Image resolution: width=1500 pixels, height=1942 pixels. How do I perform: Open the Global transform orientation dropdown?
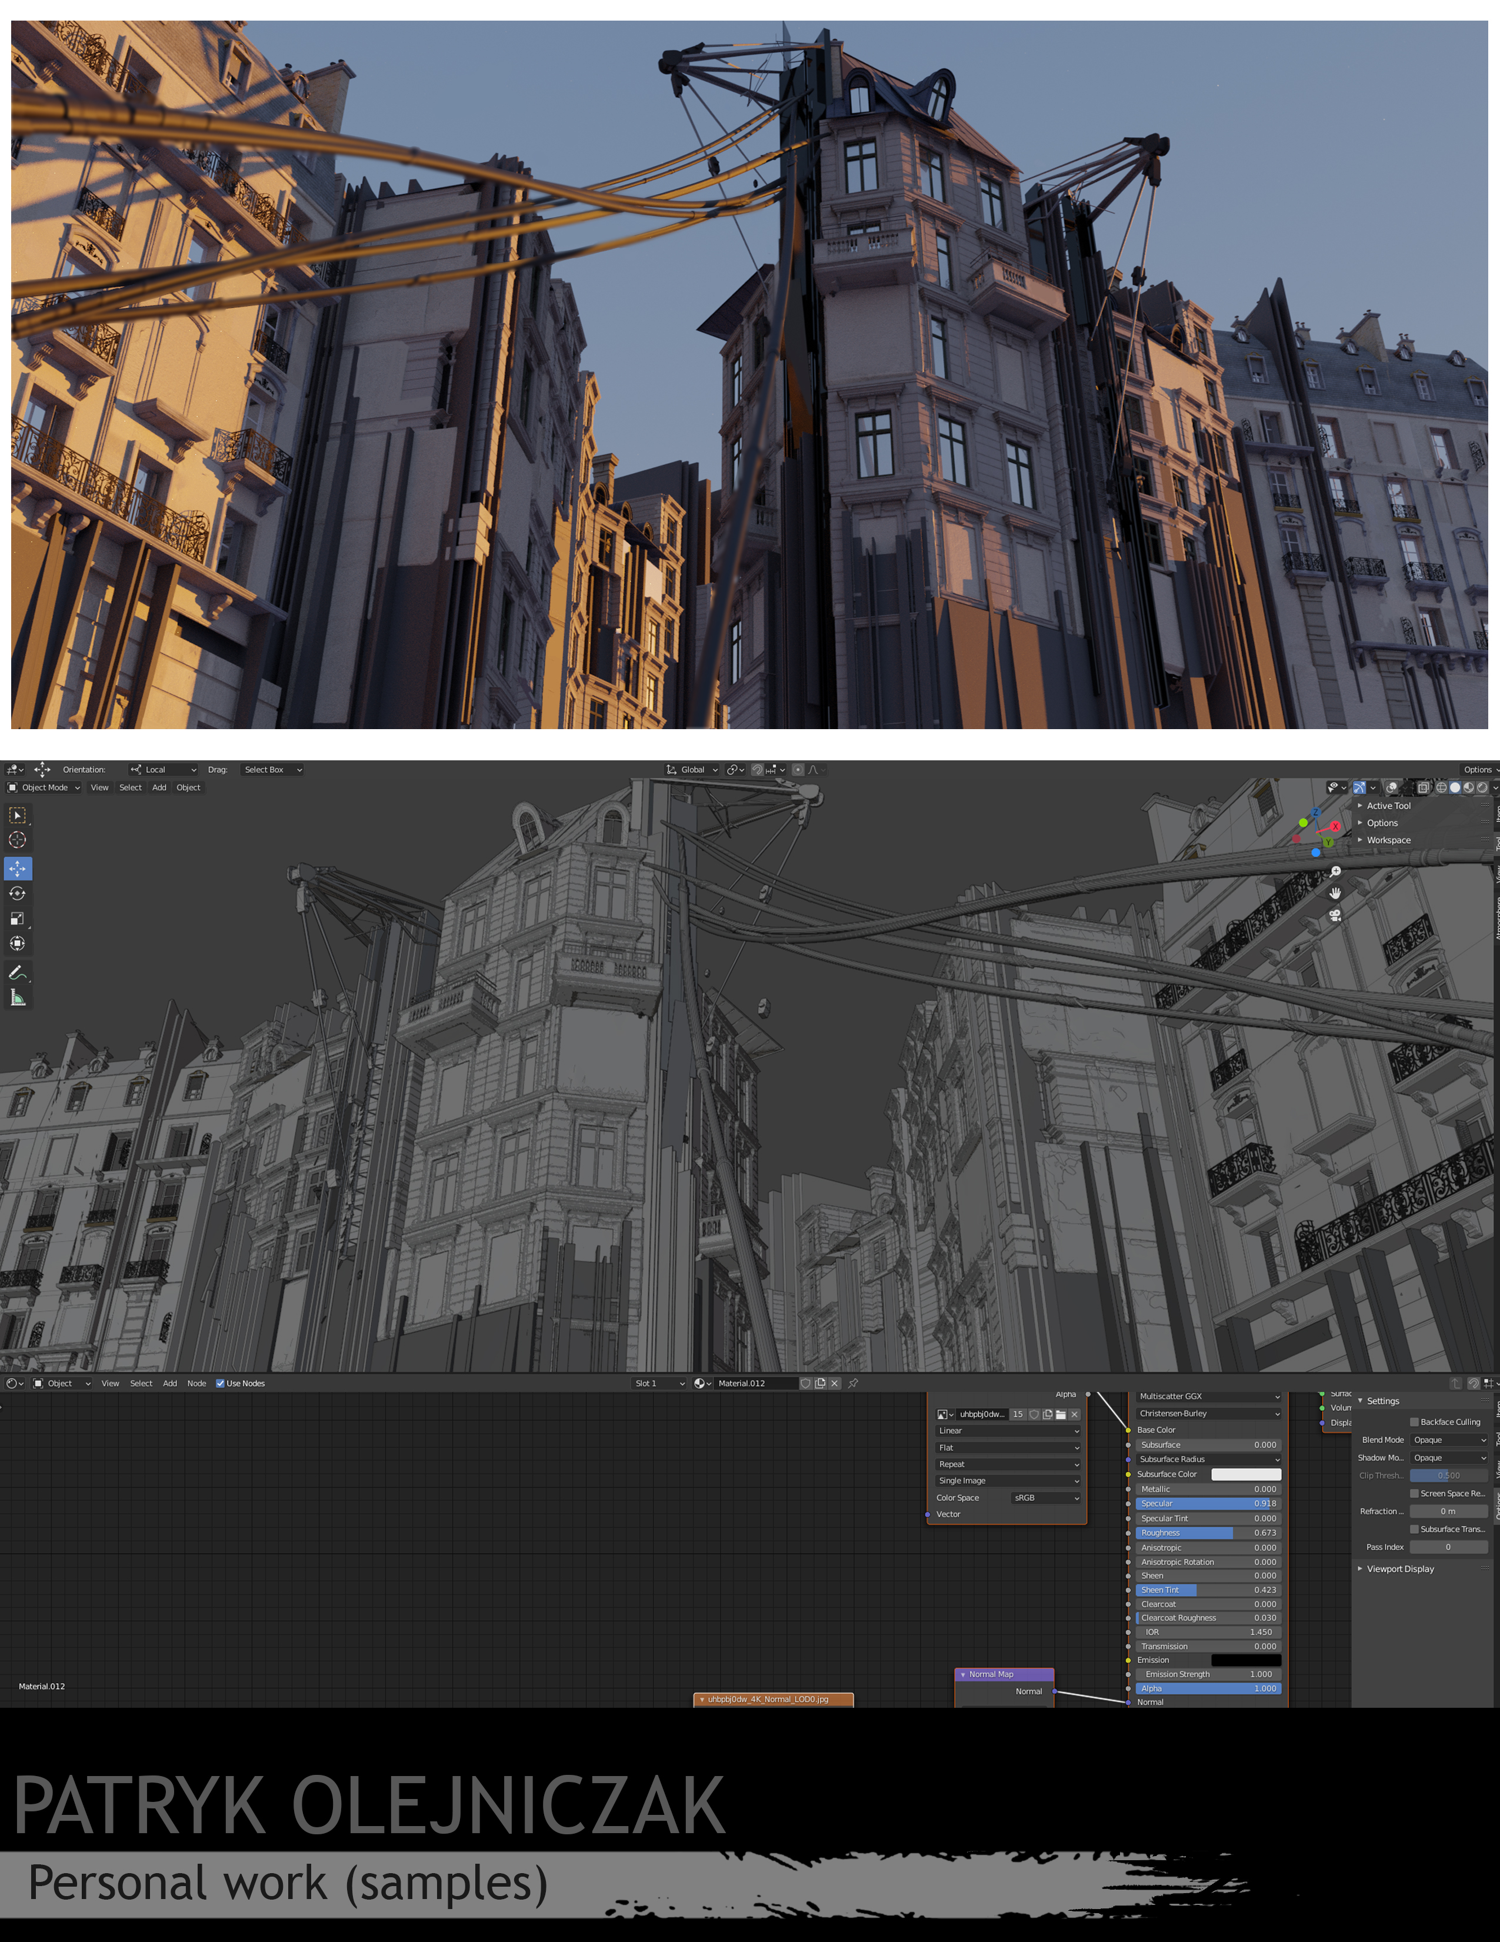[692, 769]
